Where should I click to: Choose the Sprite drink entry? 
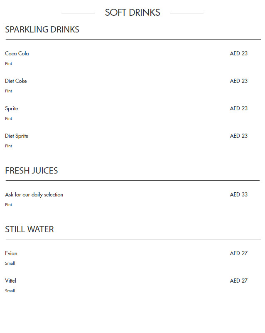tap(12, 108)
